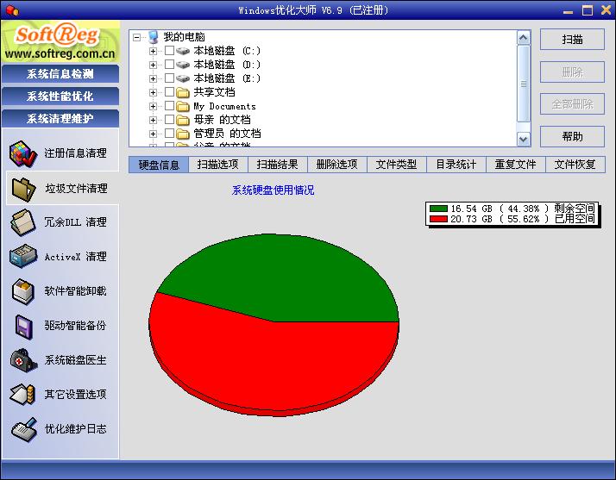Open the 系统性能优化 section

60,97
